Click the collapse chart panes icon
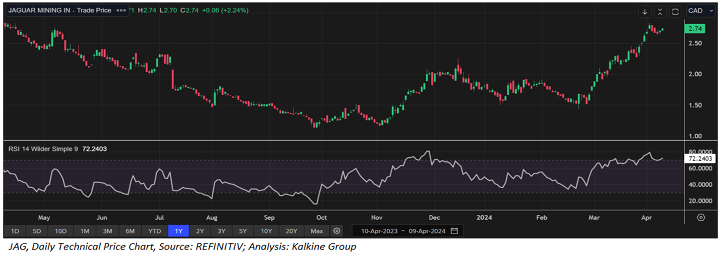The width and height of the screenshot is (721, 254). click(x=660, y=11)
